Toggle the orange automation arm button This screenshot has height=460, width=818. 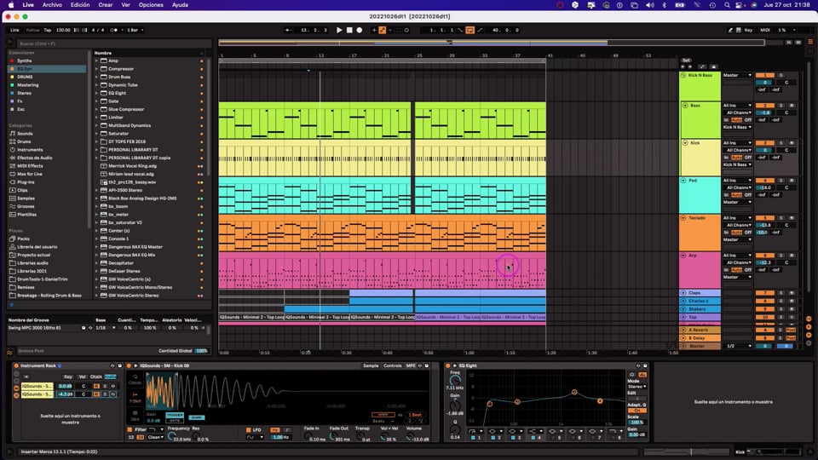[x=383, y=31]
